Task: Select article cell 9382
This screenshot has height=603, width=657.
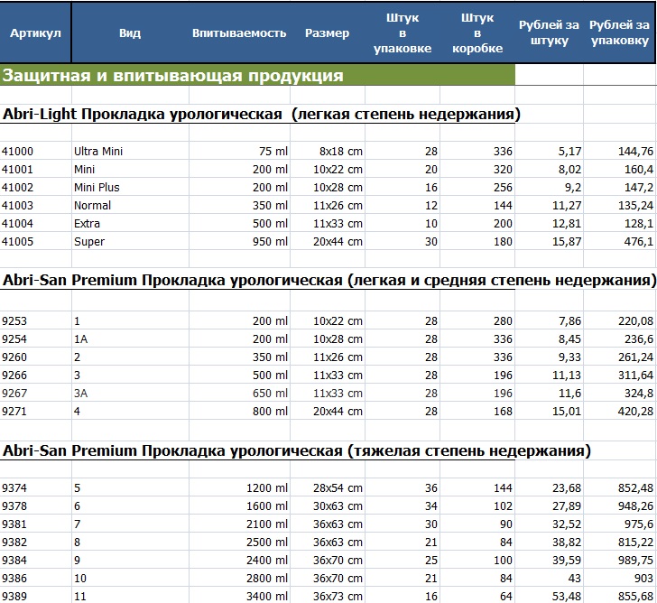Action: tap(35, 542)
